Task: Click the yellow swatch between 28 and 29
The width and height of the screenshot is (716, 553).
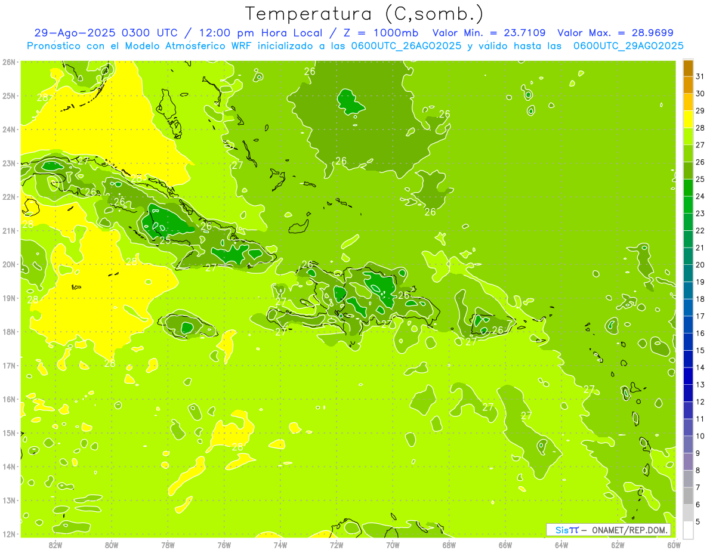Action: pos(688,119)
